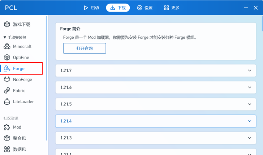Close the PCL launcher window

click(x=256, y=8)
